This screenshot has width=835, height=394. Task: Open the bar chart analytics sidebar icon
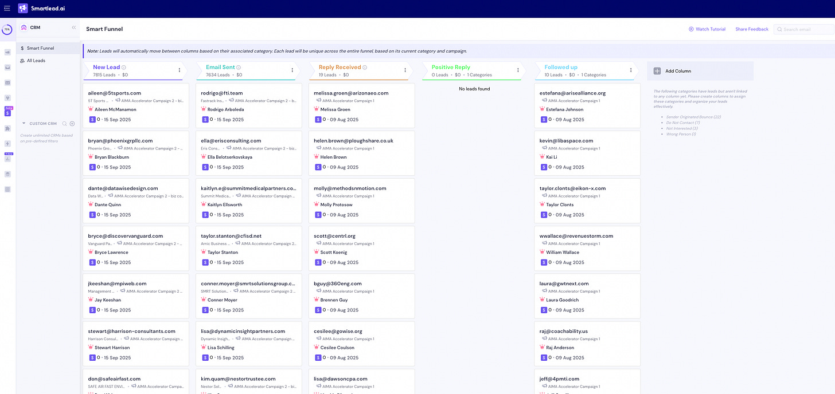click(x=7, y=159)
